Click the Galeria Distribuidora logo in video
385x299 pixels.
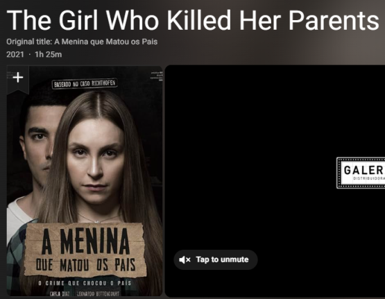click(x=361, y=173)
